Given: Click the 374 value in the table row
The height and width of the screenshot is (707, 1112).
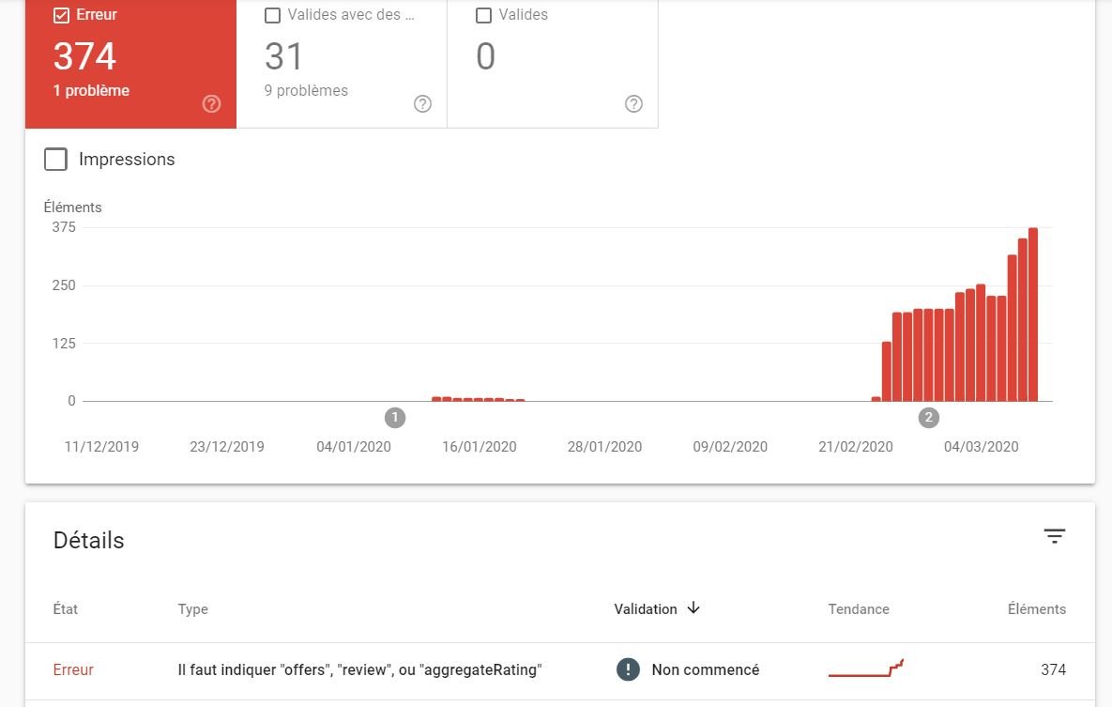Looking at the screenshot, I should (x=1053, y=669).
